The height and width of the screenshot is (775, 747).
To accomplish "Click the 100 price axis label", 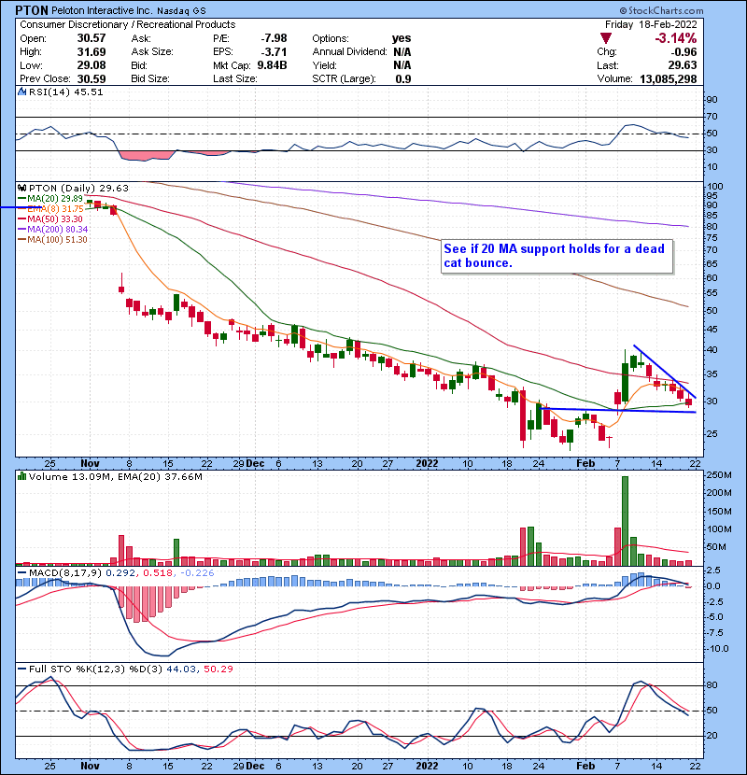I will 715,187.
